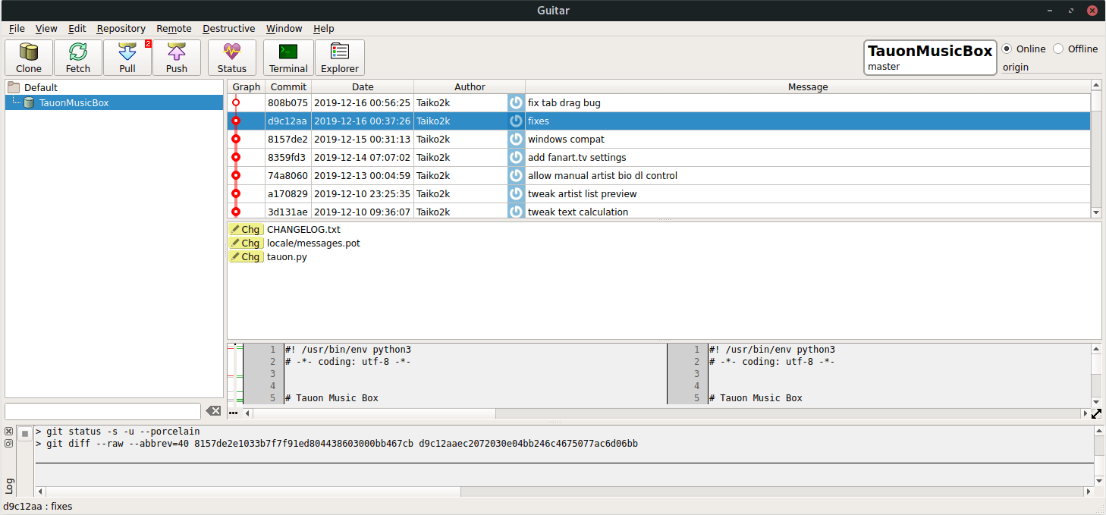Click the Log panel horizontal scrollbar left arrow
Image resolution: width=1106 pixels, height=515 pixels.
coord(40,491)
